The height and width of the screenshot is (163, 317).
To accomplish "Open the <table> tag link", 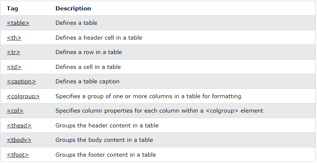I will pos(18,23).
